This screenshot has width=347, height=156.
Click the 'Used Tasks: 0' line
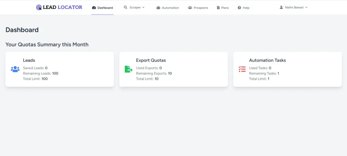click(260, 68)
